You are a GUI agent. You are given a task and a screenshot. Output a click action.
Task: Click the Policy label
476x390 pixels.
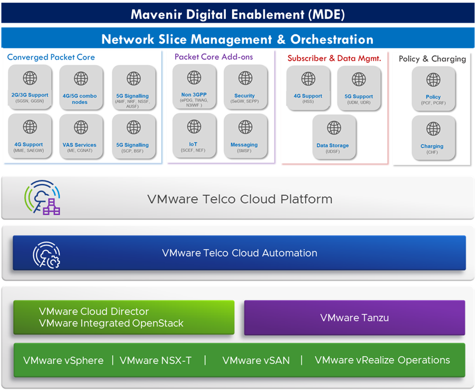pyautogui.click(x=433, y=97)
